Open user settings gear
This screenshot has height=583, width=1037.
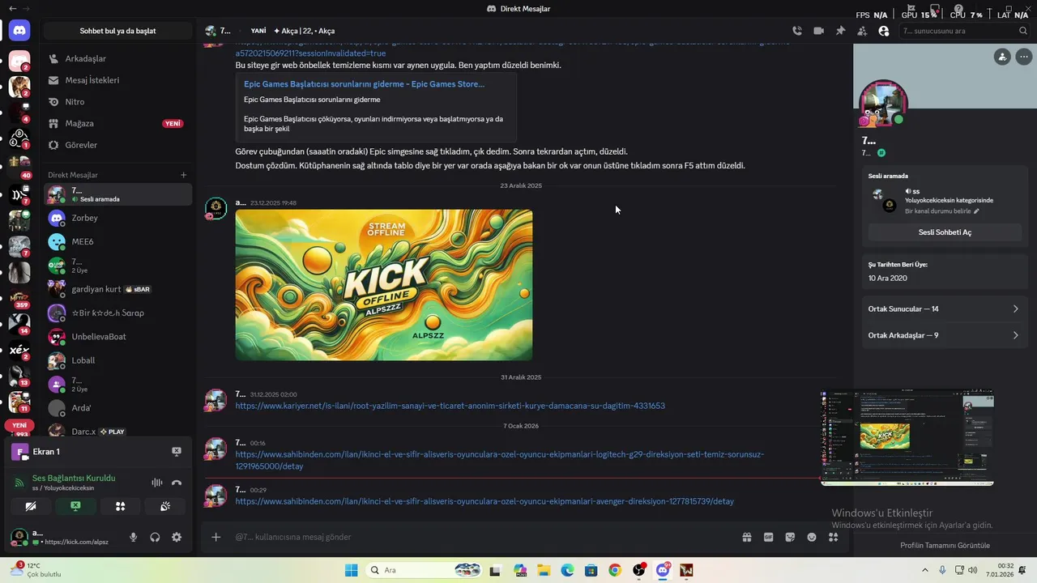coord(177,537)
